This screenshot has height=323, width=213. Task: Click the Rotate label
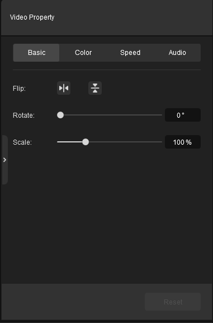click(x=23, y=115)
